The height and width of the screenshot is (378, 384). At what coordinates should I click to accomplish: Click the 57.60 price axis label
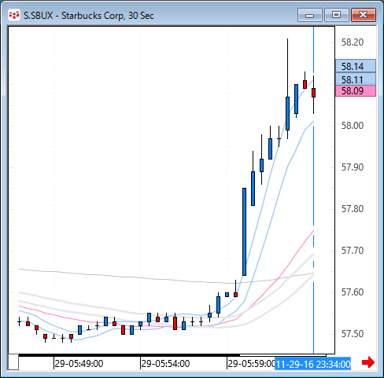click(353, 292)
